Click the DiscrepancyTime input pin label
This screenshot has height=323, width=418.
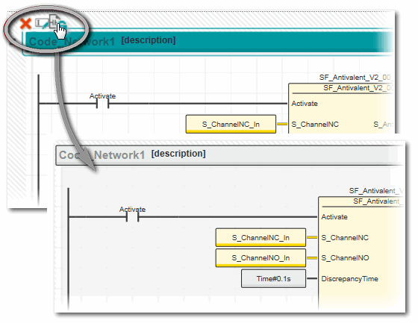point(349,279)
